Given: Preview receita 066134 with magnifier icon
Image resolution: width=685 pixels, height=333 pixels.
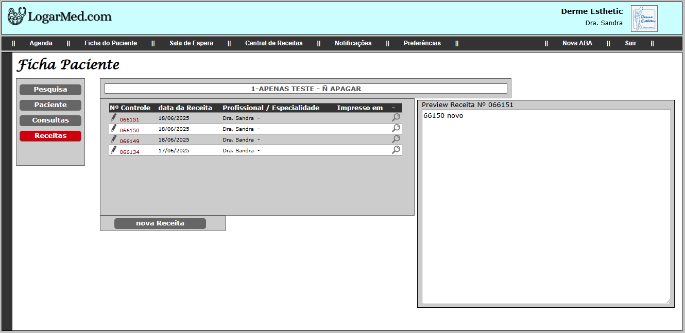Looking at the screenshot, I should (396, 150).
